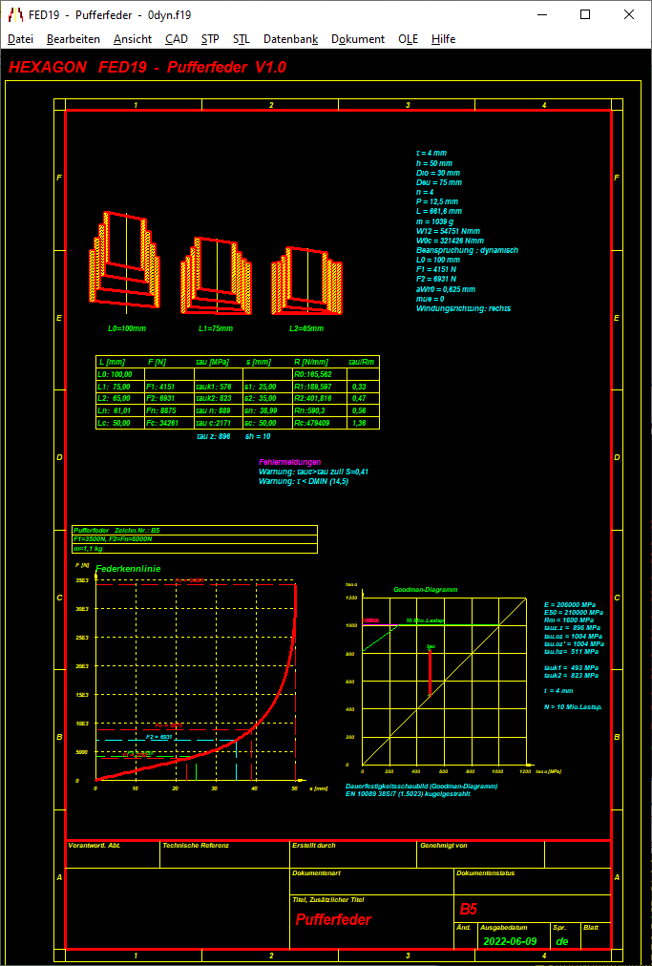Minimize the FED19 window

[541, 15]
